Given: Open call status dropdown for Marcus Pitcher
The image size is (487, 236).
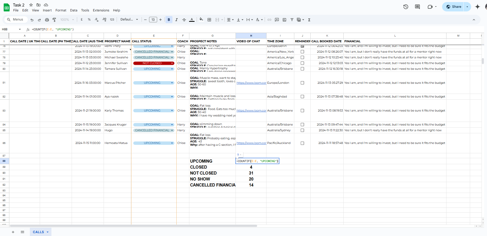Looking at the screenshot, I should pyautogui.click(x=172, y=83).
